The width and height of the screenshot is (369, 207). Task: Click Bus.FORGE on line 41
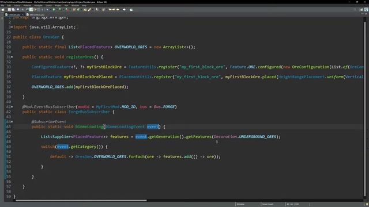click(x=164, y=107)
